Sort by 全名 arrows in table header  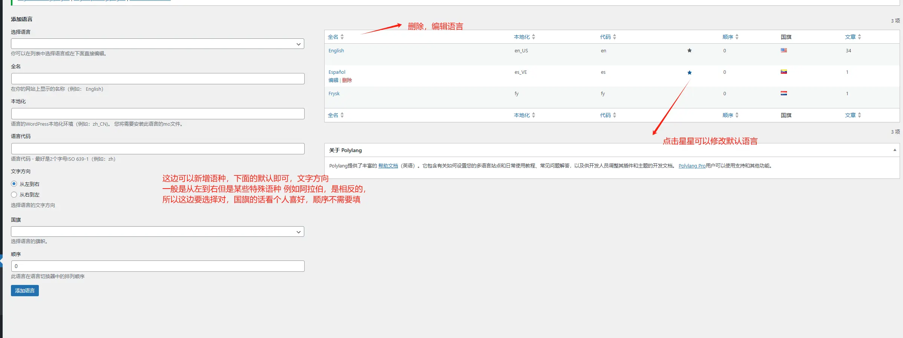(x=342, y=37)
